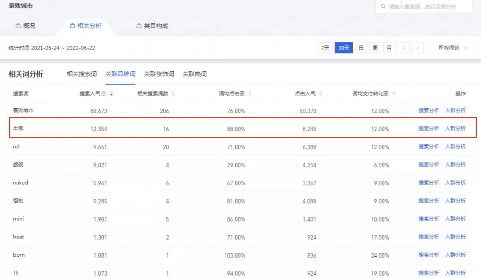The height and width of the screenshot is (279, 481).
Task: Toggle descending sort on 搜索人气 column
Action: pyautogui.click(x=111, y=93)
